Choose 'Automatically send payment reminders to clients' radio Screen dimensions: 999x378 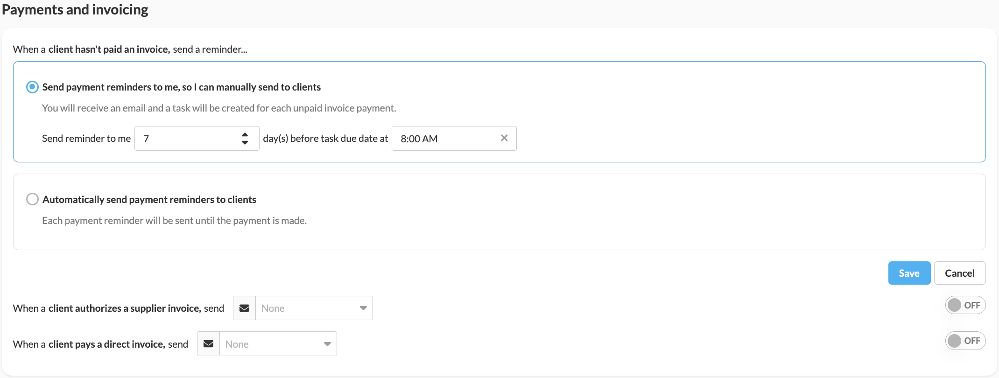[32, 199]
